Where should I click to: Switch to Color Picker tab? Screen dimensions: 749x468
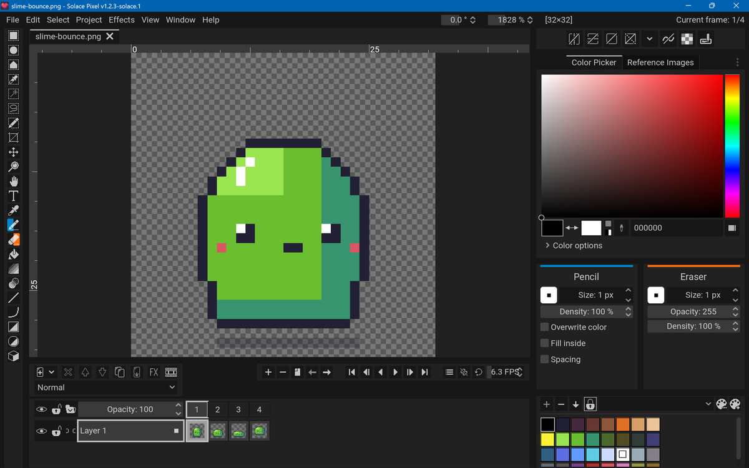click(x=594, y=62)
